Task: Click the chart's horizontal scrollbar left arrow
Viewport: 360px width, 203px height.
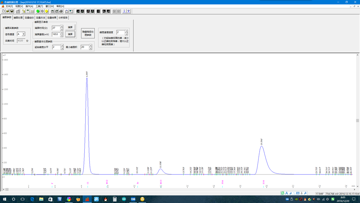Action: click(x=4, y=189)
